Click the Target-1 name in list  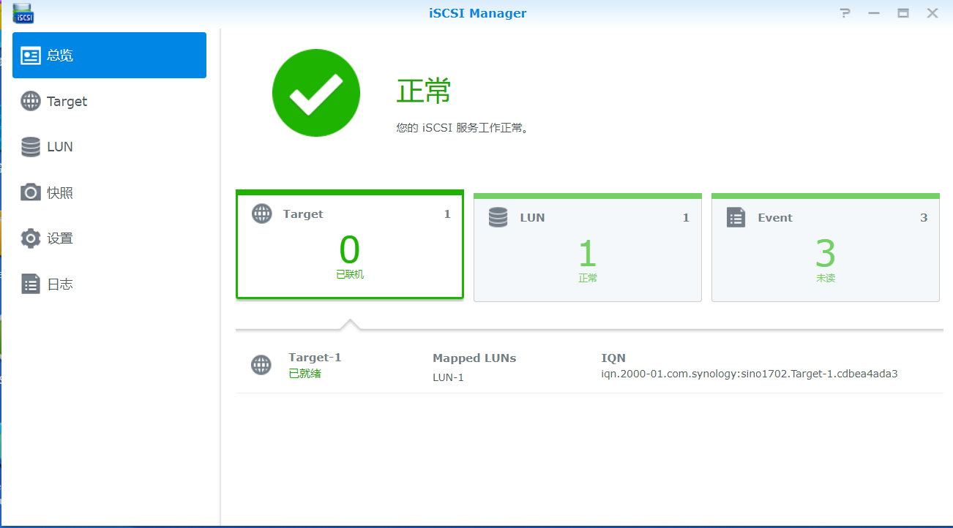pyautogui.click(x=315, y=358)
